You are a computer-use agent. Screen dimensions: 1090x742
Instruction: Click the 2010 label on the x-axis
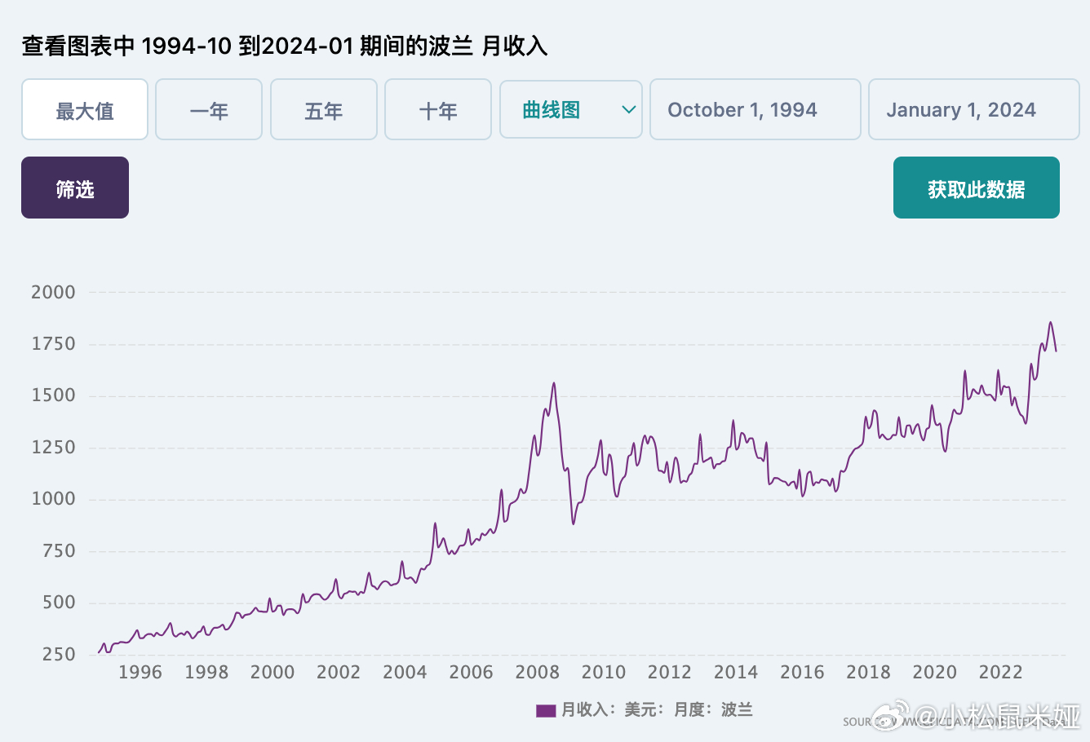(603, 673)
